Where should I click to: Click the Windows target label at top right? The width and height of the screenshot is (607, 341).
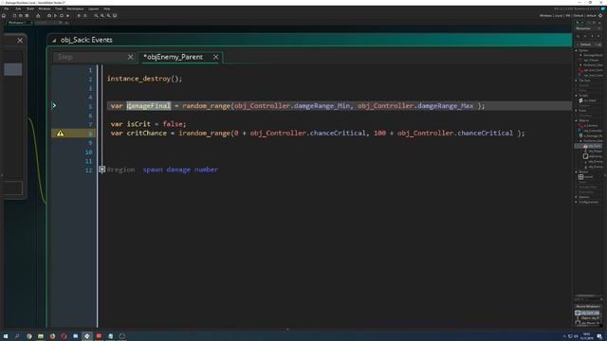point(545,16)
